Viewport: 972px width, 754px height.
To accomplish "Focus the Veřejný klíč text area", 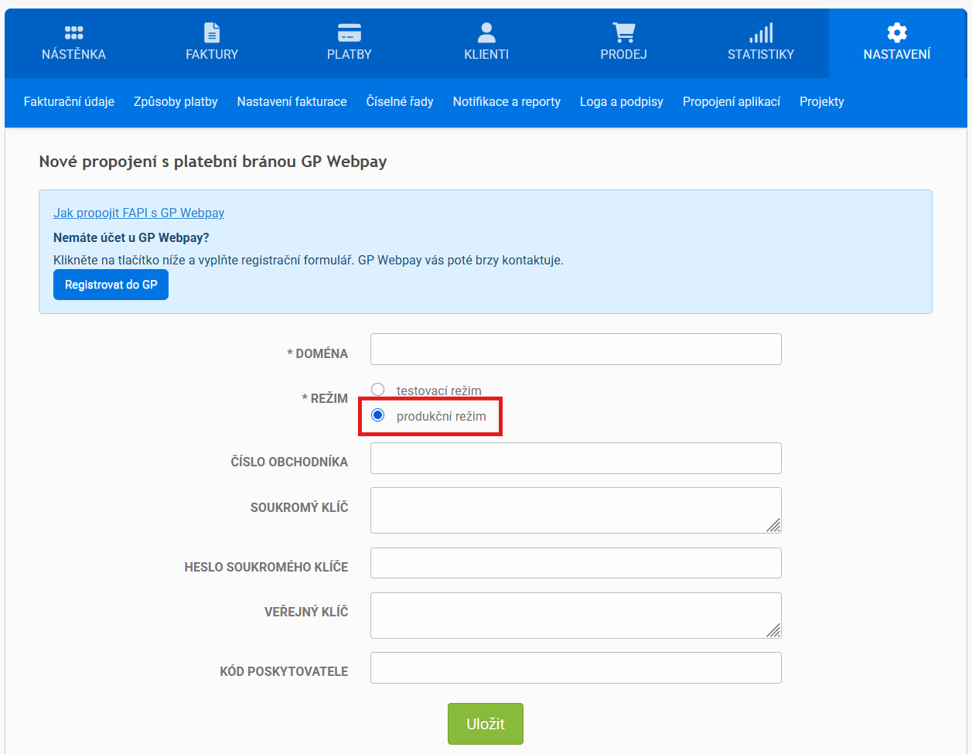I will coord(576,616).
